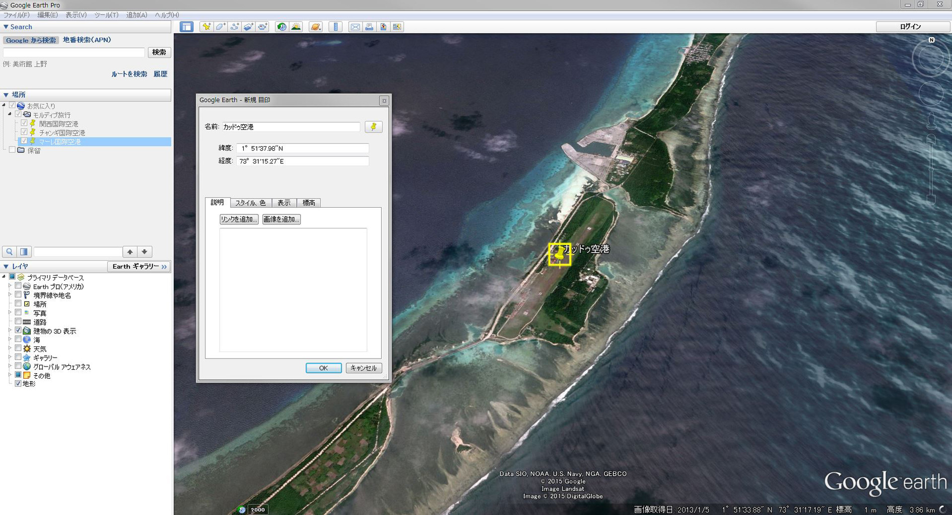Screen dimensions: 952x515
Task: Click the 緯度 latitude input field
Action: [303, 148]
